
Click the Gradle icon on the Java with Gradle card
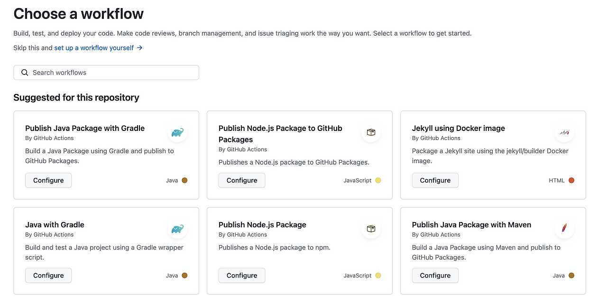coord(177,229)
